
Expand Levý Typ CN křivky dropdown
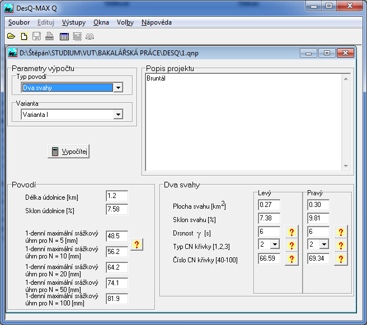point(275,244)
